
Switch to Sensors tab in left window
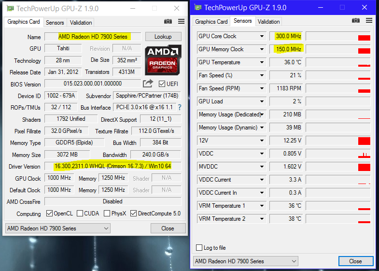coord(55,23)
